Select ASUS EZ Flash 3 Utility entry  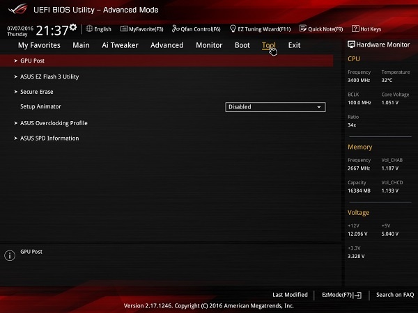tap(49, 77)
